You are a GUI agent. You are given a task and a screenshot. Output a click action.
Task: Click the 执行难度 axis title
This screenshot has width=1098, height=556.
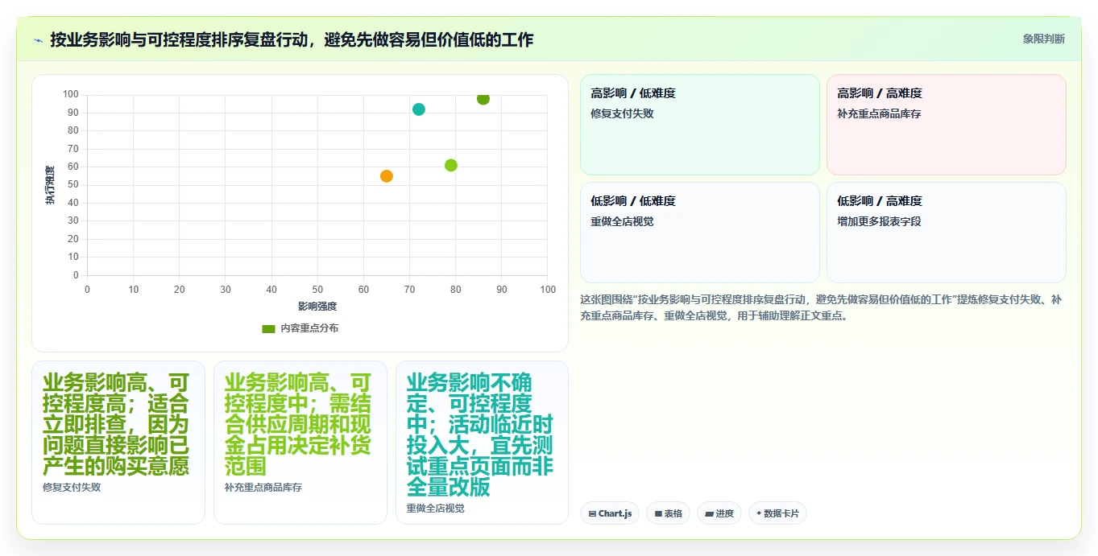50,185
